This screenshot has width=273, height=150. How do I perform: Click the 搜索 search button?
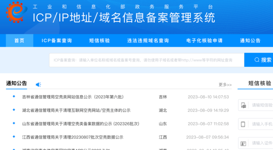(x=259, y=60)
